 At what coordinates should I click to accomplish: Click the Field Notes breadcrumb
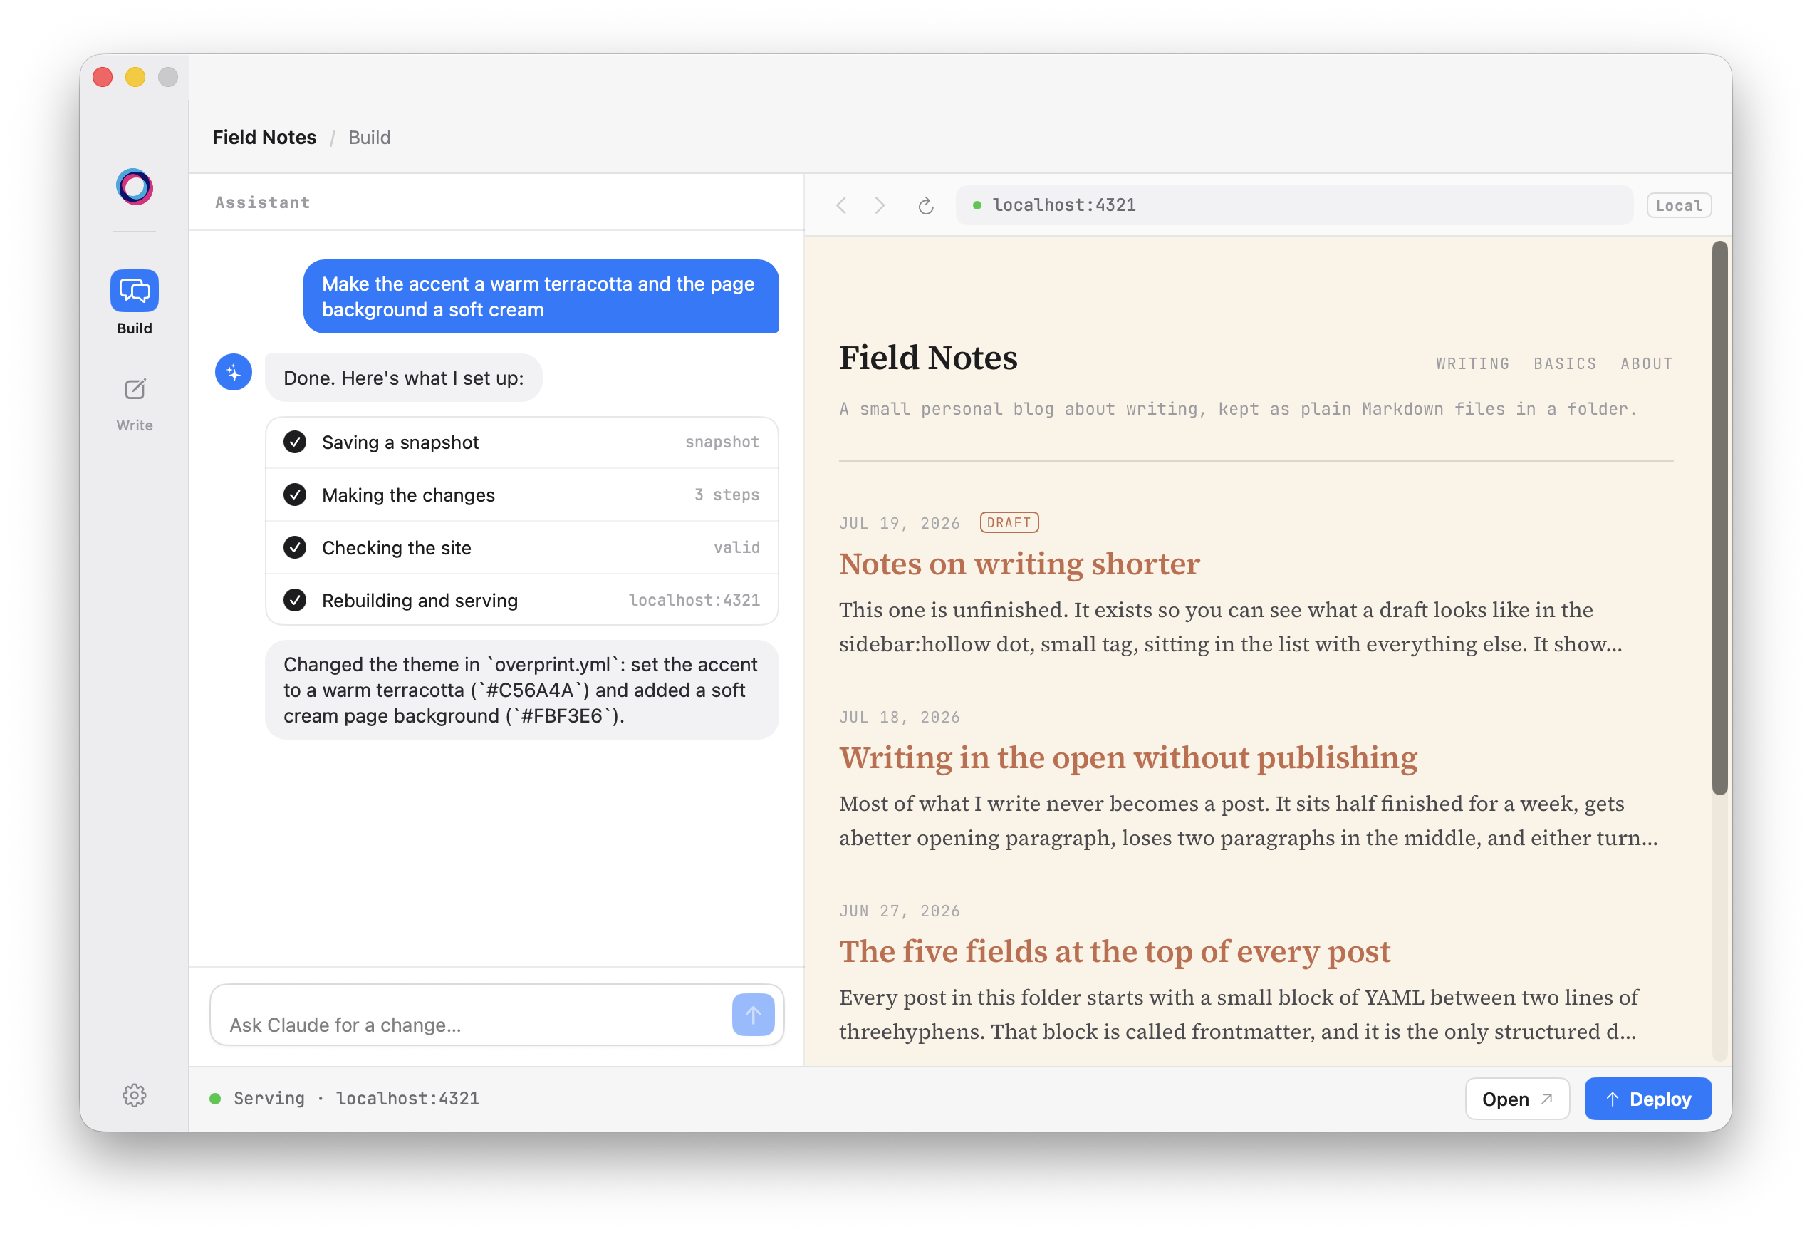point(264,138)
